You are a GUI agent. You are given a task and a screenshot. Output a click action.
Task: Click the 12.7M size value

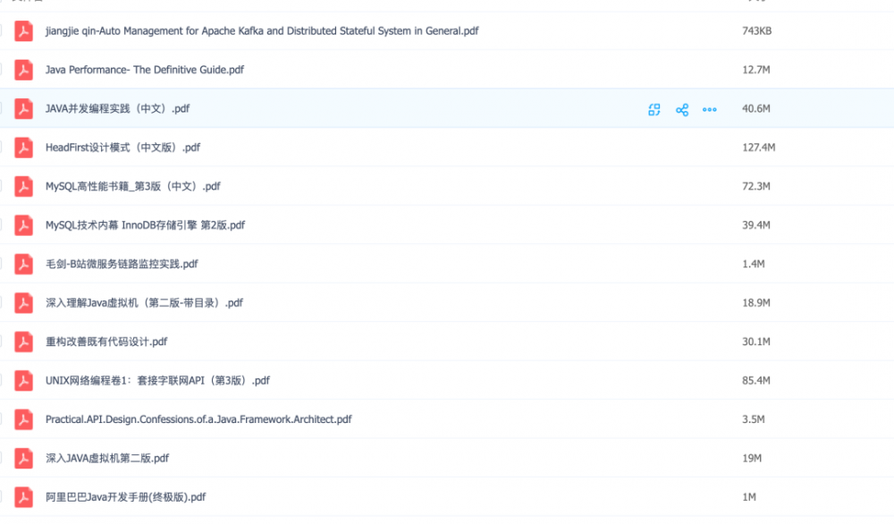tap(756, 70)
